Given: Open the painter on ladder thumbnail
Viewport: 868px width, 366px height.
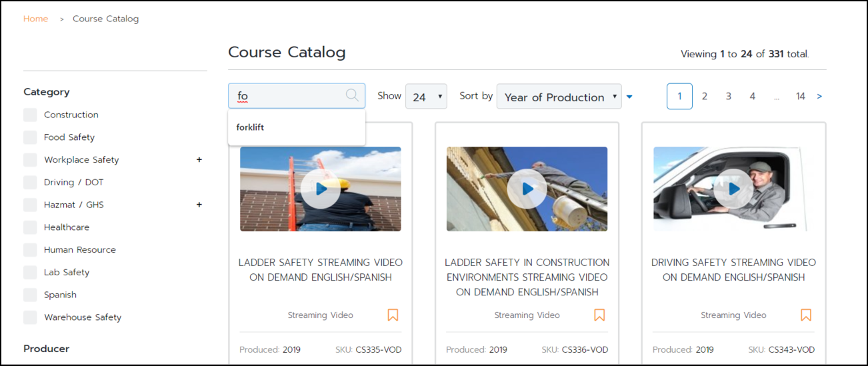Looking at the screenshot, I should (x=527, y=189).
